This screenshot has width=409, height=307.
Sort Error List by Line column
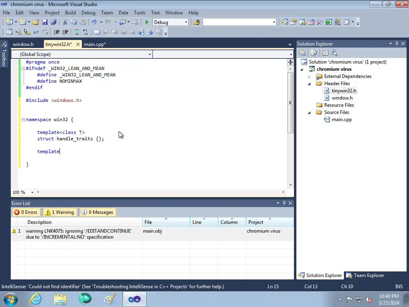pyautogui.click(x=204, y=222)
